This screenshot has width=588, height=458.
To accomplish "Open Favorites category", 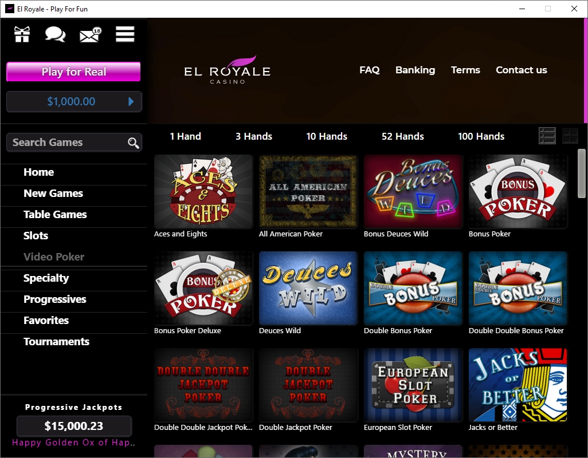I will pyautogui.click(x=46, y=321).
